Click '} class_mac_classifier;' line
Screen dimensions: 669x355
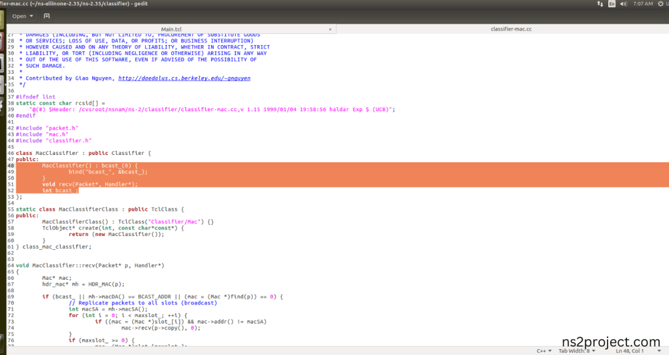(54, 246)
